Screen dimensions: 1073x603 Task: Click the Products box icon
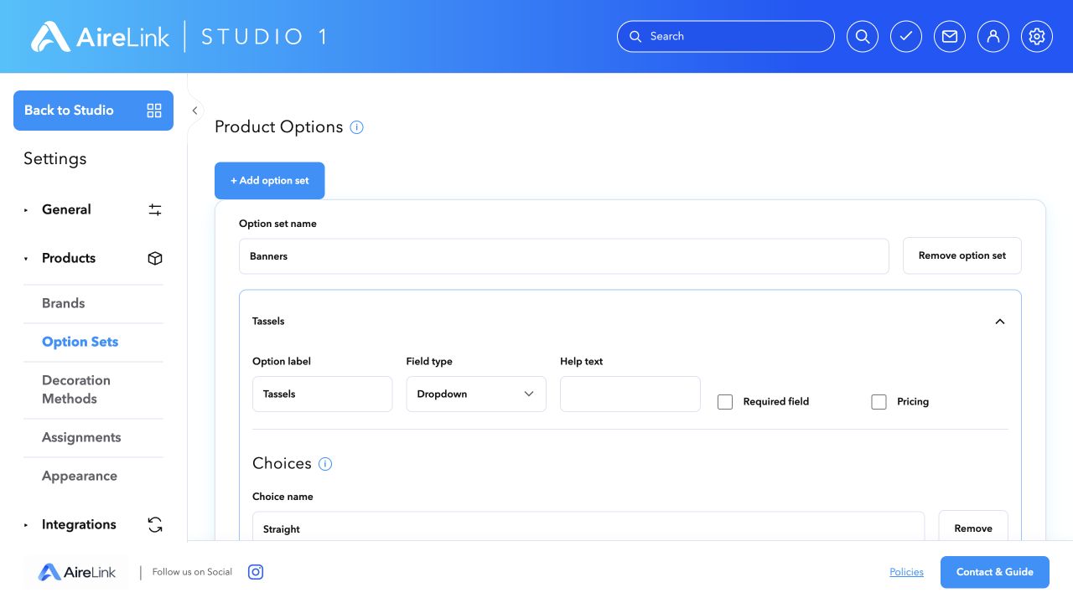(x=155, y=258)
